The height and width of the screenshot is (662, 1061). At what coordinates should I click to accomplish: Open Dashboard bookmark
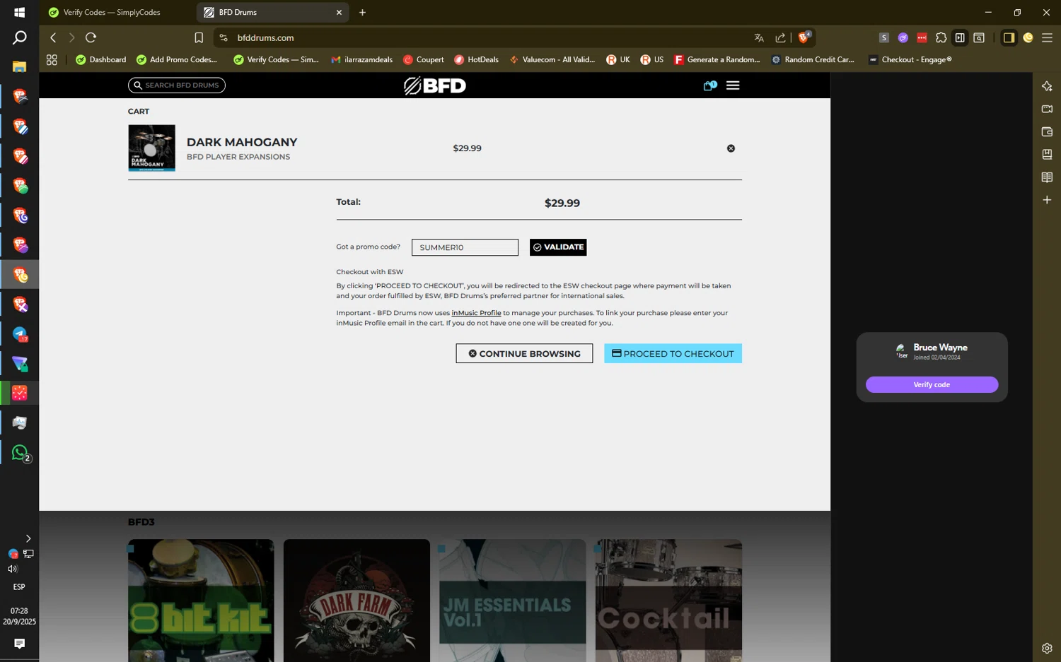click(100, 60)
